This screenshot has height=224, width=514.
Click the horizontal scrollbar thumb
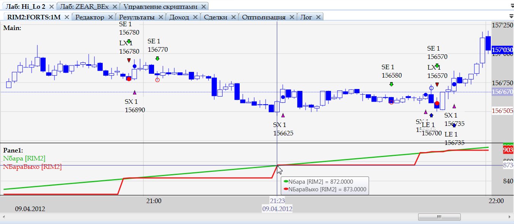pyautogui.click(x=439, y=217)
